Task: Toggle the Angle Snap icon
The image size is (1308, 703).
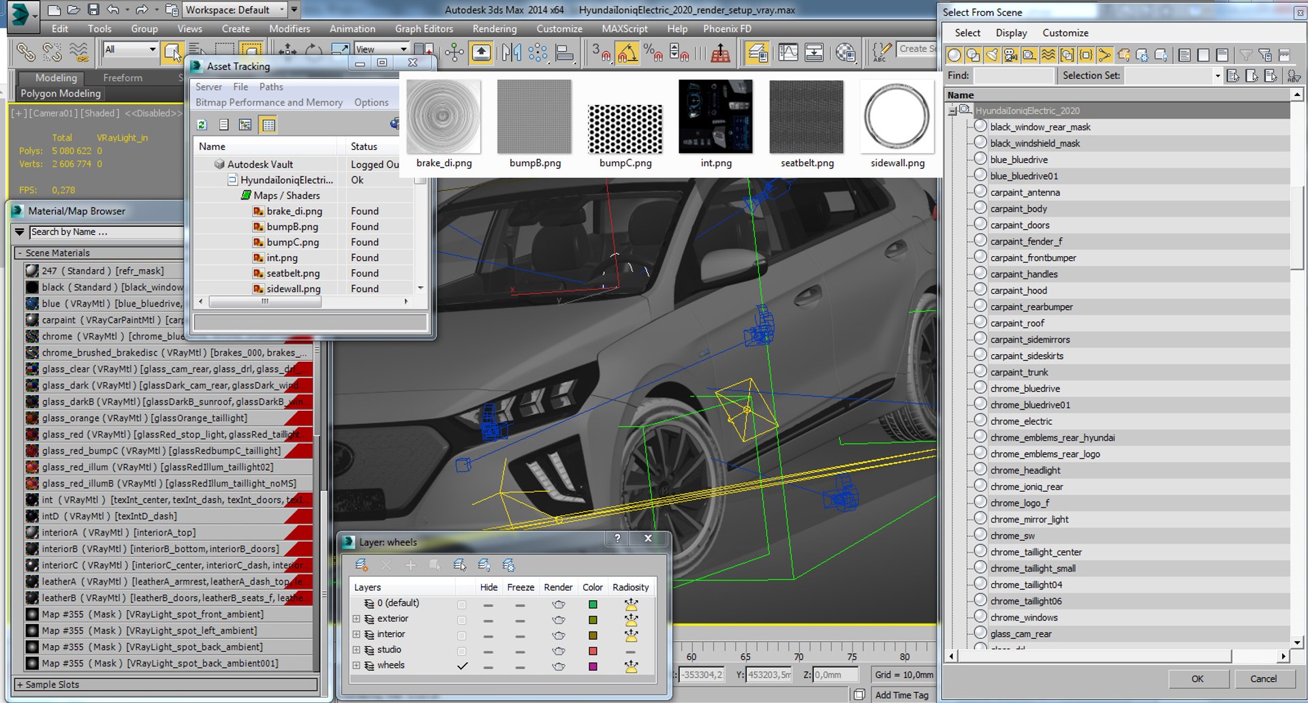Action: click(627, 52)
